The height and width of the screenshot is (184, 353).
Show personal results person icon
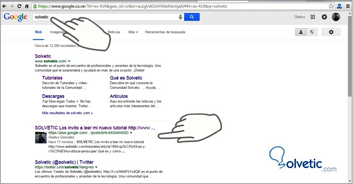pos(301,32)
